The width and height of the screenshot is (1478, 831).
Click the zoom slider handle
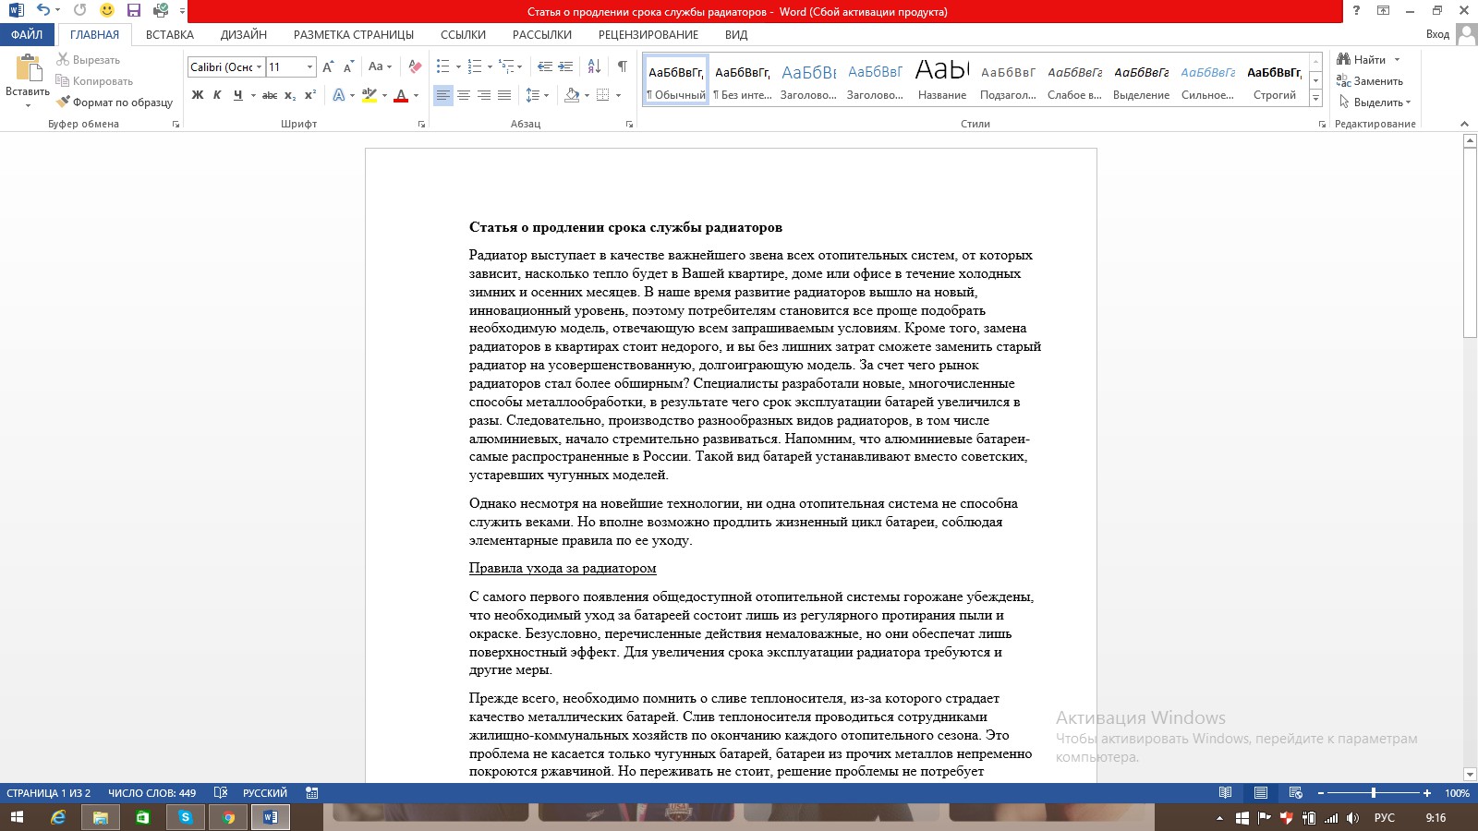click(x=1374, y=793)
